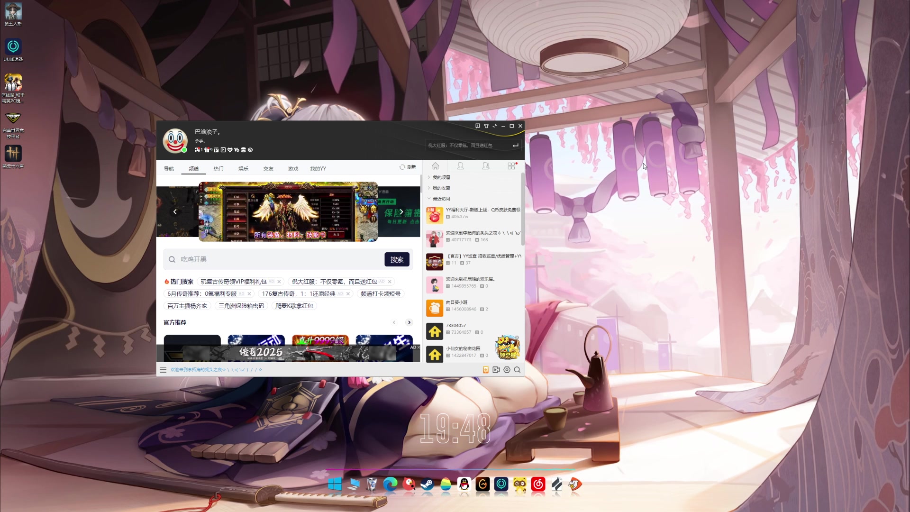Open the hamburger menu icon at bottom left
910x512 pixels.
[163, 370]
